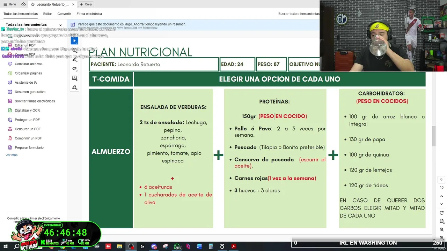Click the Organizar páginas icon
Screen dimensions: 447x251
coord(10,73)
